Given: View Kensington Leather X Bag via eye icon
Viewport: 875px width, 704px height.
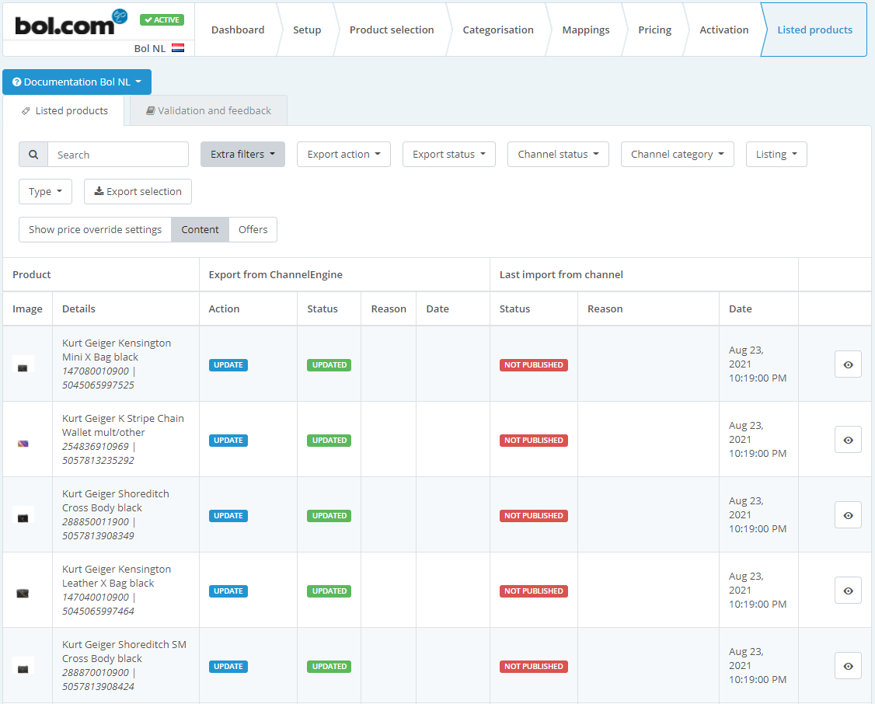Looking at the screenshot, I should (848, 591).
